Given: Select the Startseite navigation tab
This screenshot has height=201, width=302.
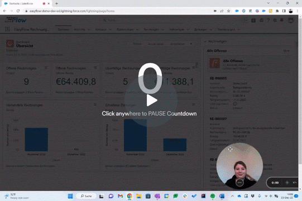Looking at the screenshot, I should click(64, 30).
